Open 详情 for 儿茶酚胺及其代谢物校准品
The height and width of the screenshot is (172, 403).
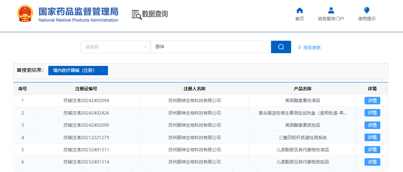tap(372, 150)
